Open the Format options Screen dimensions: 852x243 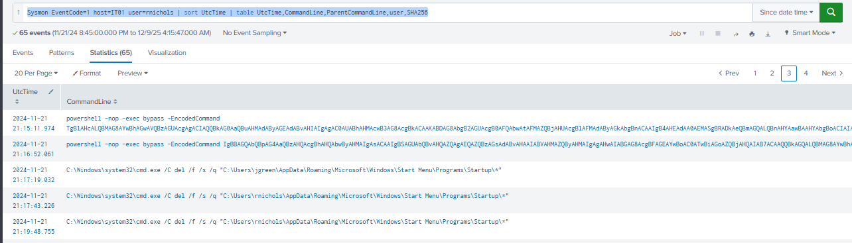[x=87, y=73]
